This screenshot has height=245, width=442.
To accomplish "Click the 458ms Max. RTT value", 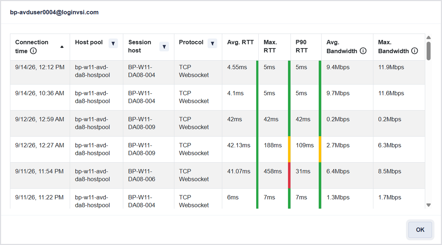I will [x=273, y=172].
